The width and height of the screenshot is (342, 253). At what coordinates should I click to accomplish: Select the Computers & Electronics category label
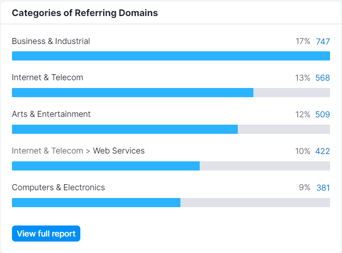58,187
